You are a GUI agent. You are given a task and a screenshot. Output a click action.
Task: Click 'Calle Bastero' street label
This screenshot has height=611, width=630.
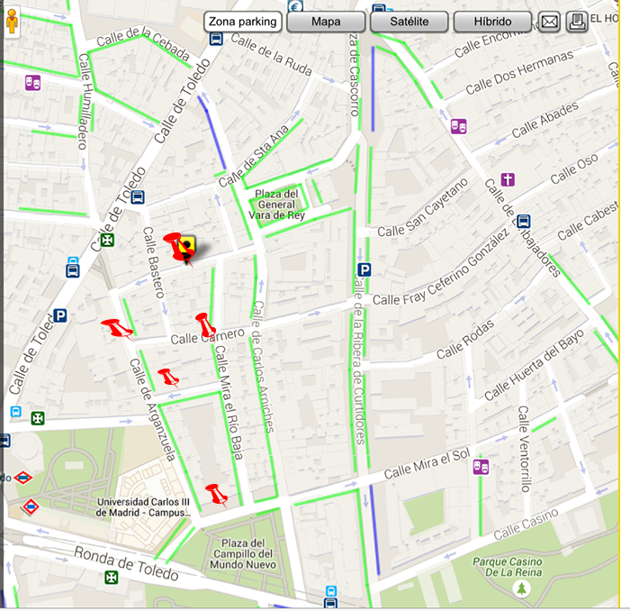pyautogui.click(x=154, y=262)
